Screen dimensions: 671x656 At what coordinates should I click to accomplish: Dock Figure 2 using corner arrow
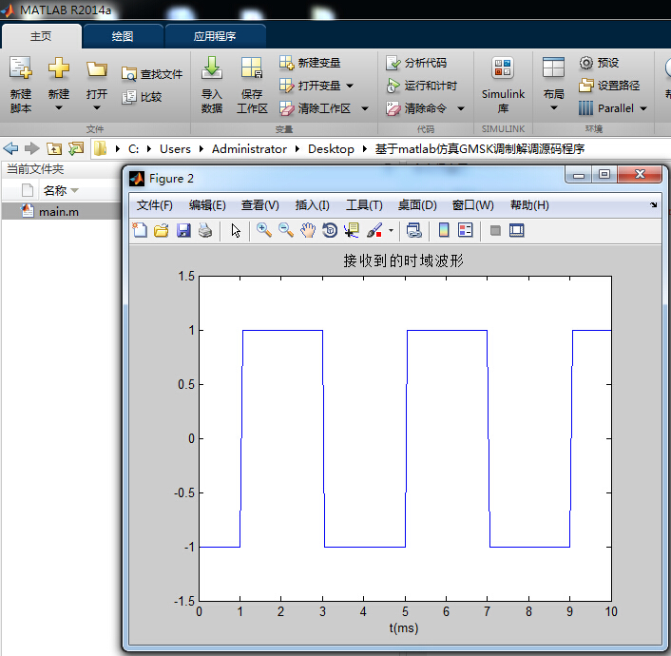click(654, 204)
